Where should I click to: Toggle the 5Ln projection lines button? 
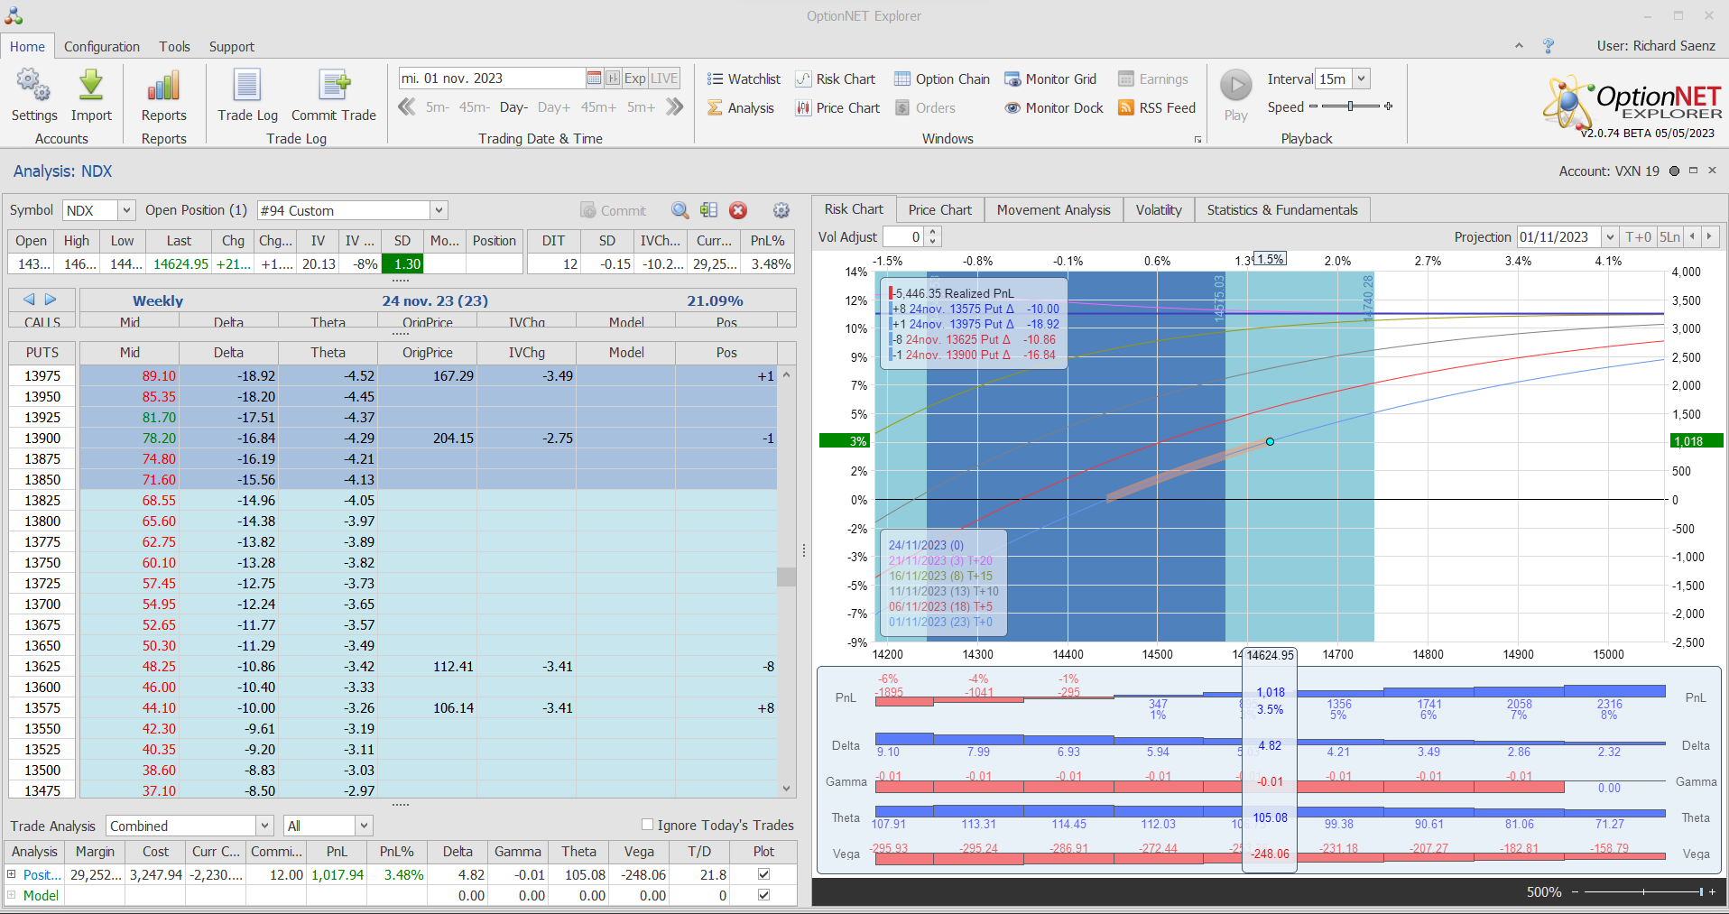[x=1669, y=236]
